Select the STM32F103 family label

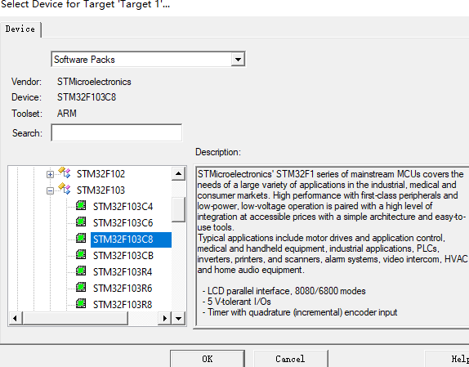point(100,190)
